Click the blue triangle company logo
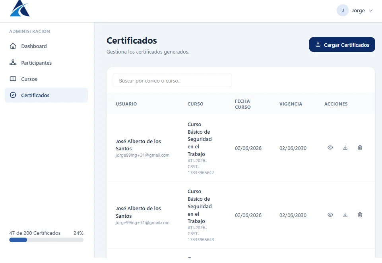The width and height of the screenshot is (382, 263). pyautogui.click(x=20, y=8)
